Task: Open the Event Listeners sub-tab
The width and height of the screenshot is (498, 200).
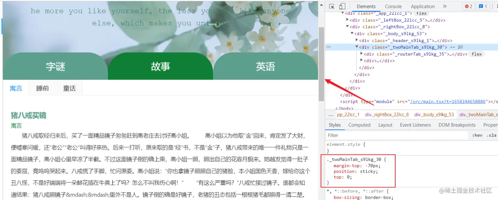Action: pos(415,125)
